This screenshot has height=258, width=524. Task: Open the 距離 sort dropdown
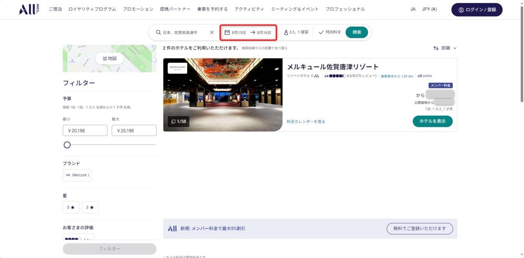click(x=445, y=48)
